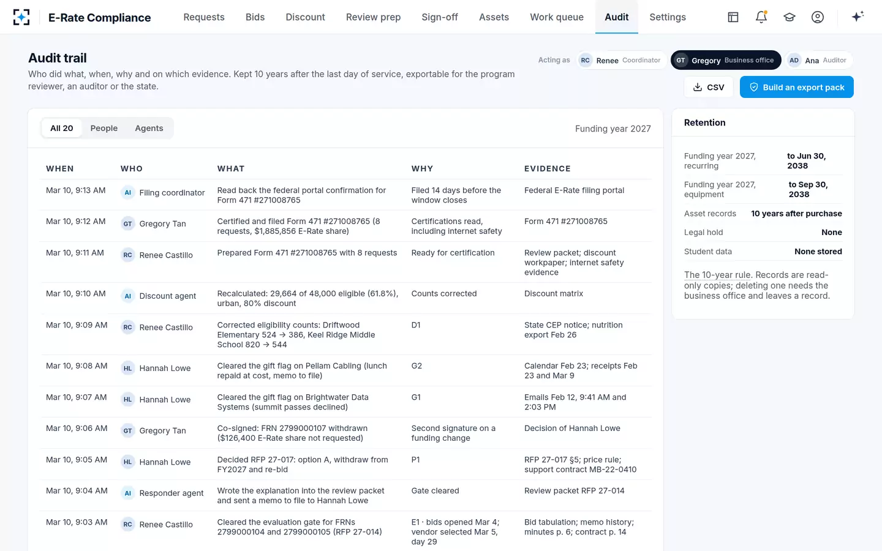Open Settings in the top navigation
Image resolution: width=882 pixels, height=551 pixels.
pos(668,17)
